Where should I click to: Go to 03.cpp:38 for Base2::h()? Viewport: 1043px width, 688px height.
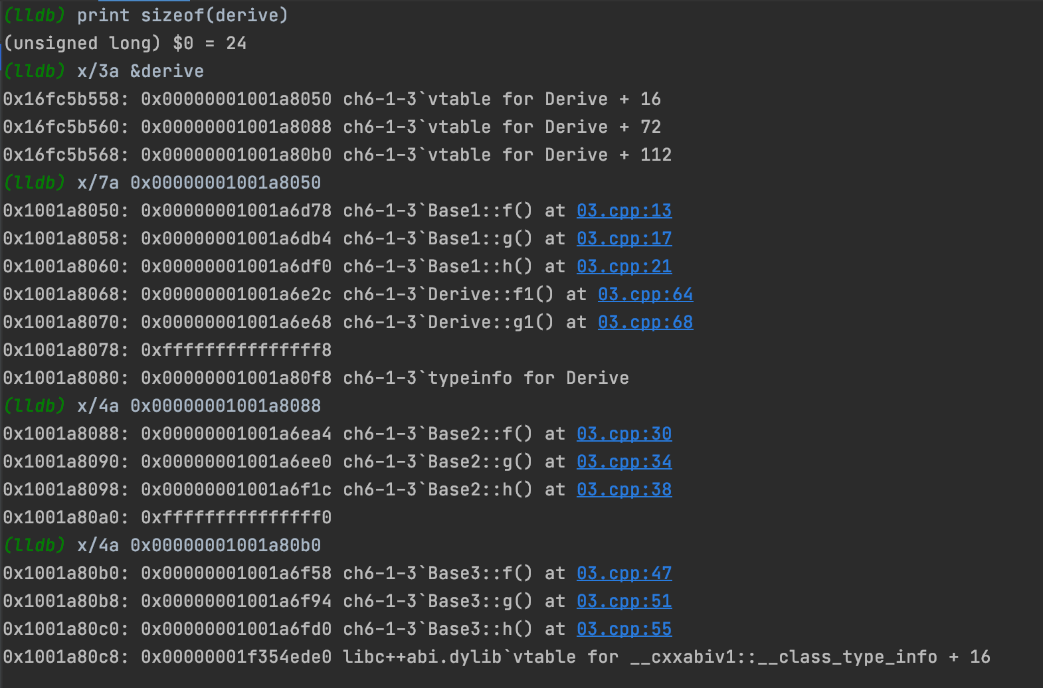(x=624, y=489)
